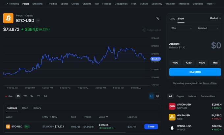The height and width of the screenshot is (135, 224).
Task: Open the Iran category
Action: pyautogui.click(x=97, y=4)
